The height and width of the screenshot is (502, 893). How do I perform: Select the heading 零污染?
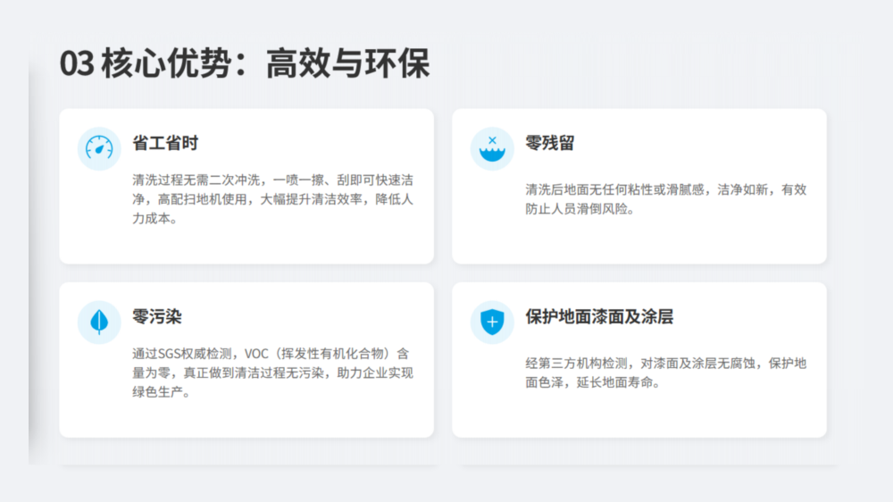156,316
